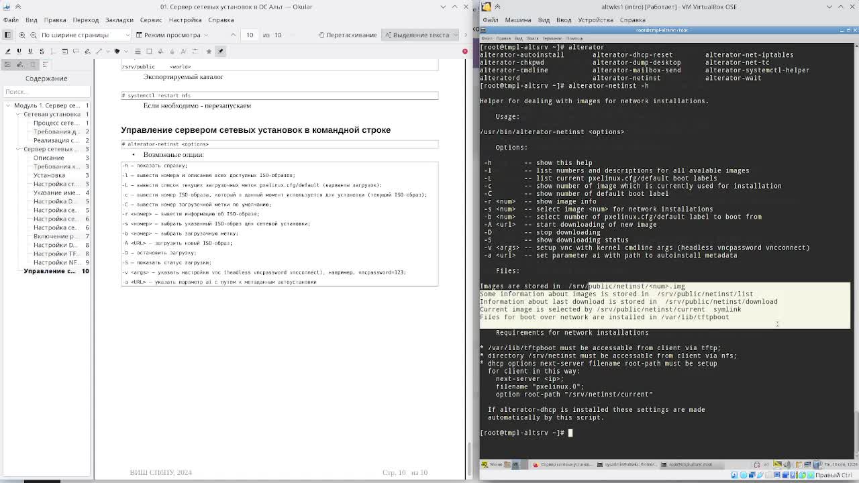Click the annotation color setting icon

click(149, 51)
